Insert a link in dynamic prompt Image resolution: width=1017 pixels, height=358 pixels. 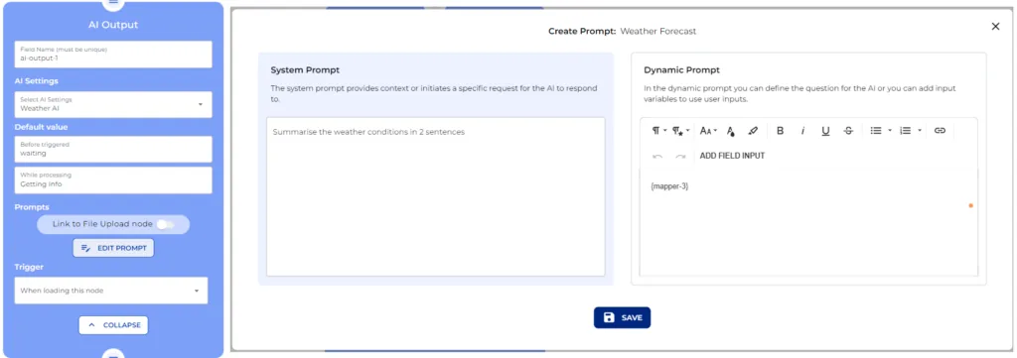pos(940,131)
